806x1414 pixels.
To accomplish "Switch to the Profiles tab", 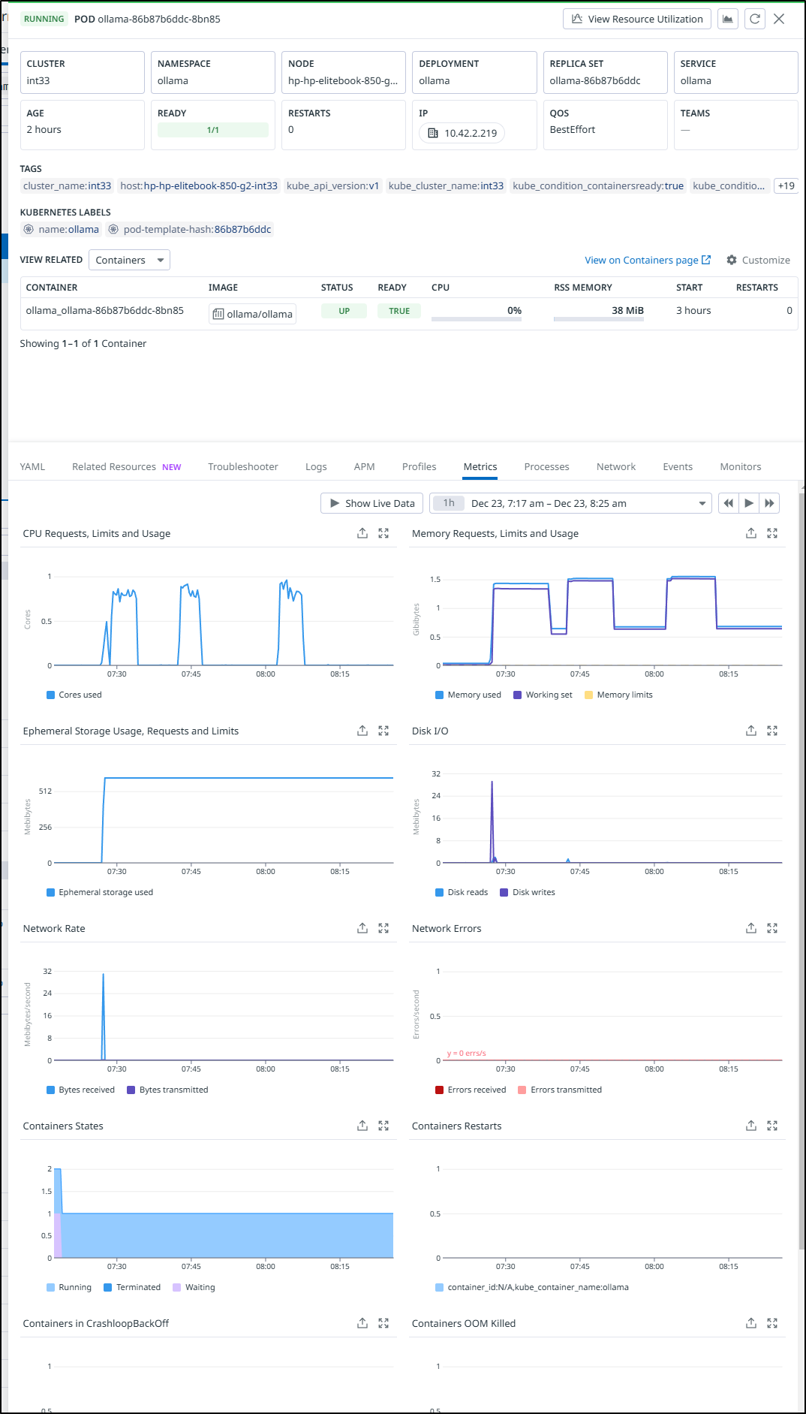I will coord(419,466).
